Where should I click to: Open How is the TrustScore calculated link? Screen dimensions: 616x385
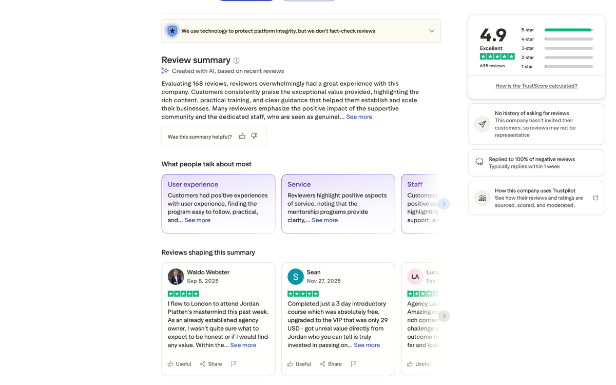536,86
